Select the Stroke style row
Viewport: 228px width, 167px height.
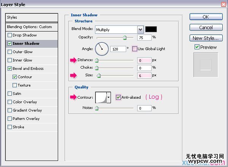(x=32, y=127)
